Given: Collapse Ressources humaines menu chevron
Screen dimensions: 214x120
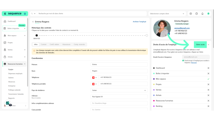Looking at the screenshot, I should [25, 64].
